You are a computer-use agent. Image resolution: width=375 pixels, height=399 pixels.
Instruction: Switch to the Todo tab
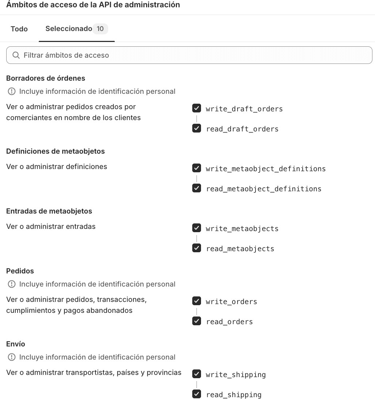tap(19, 29)
